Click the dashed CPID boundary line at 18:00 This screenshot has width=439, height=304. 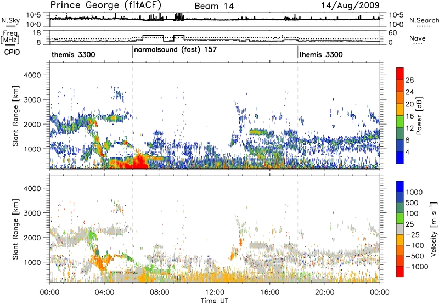tap(297, 116)
